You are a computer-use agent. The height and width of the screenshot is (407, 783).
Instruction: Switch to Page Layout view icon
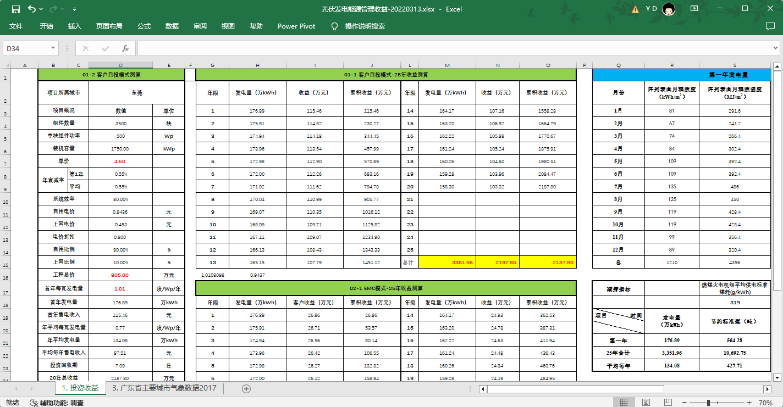click(x=646, y=403)
